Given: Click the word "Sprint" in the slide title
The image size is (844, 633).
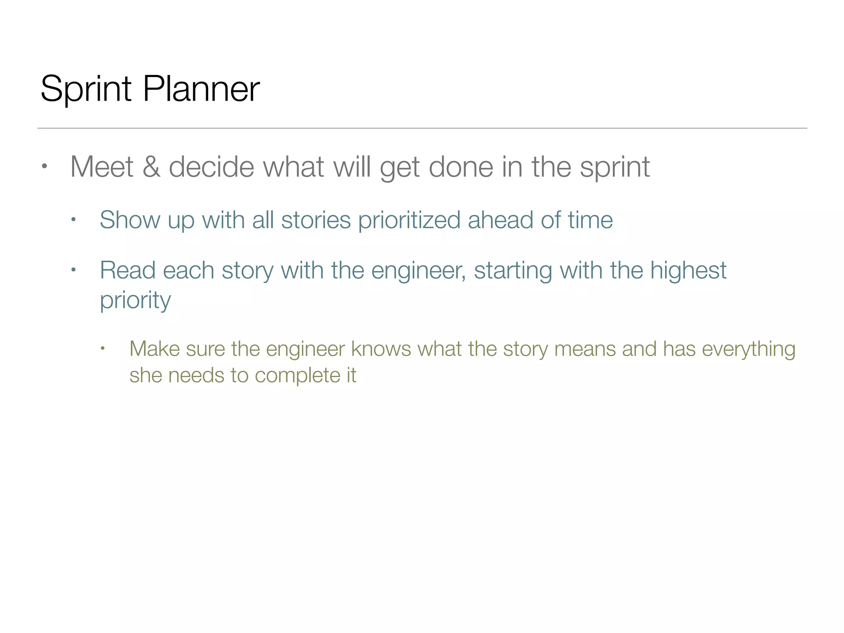Looking at the screenshot, I should click(86, 89).
